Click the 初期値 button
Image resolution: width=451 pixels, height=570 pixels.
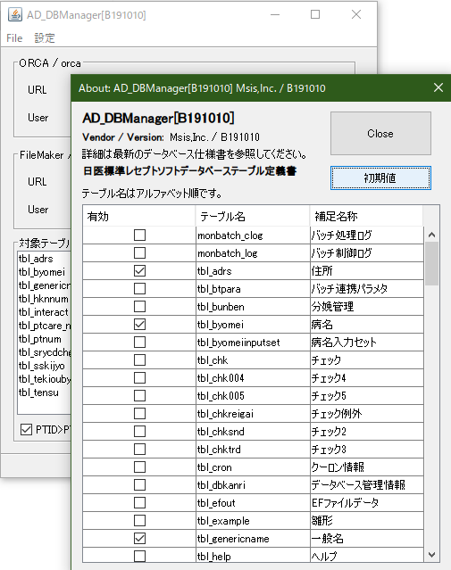pyautogui.click(x=380, y=178)
